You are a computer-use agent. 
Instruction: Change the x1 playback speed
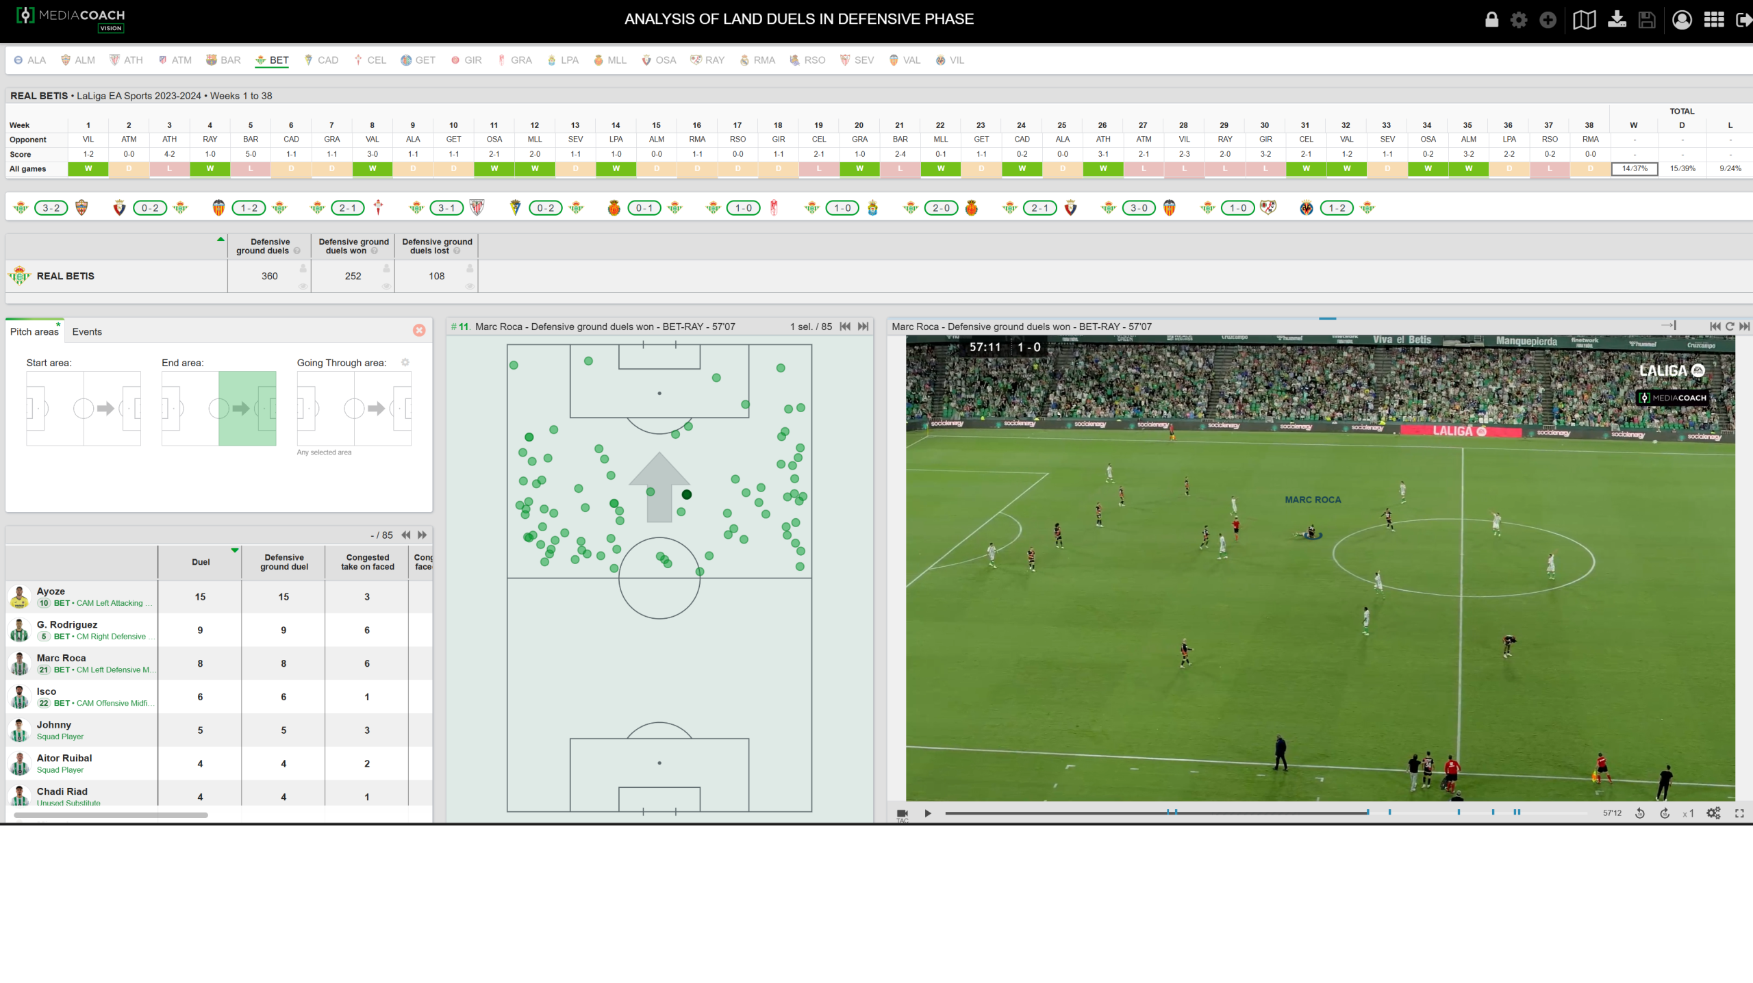tap(1689, 814)
